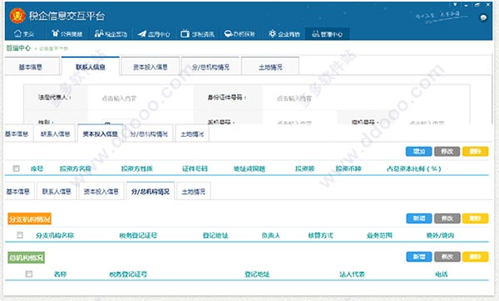Image resolution: width=499 pixels, height=301 pixels.
Task: Open the 税企互动 nav item with people icon
Action: (111, 34)
